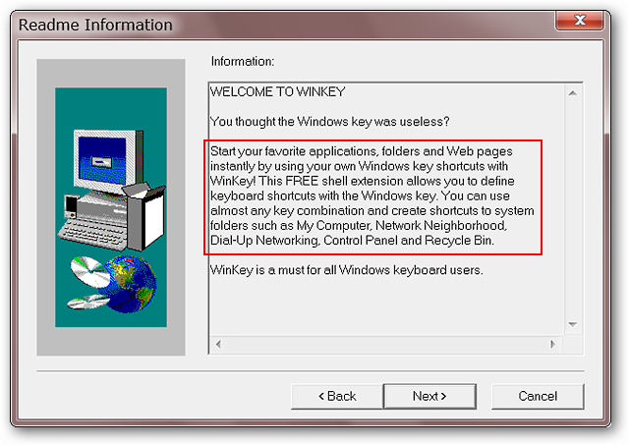The image size is (629, 445).
Task: Click the horizontal scrollbar left arrow
Action: click(x=218, y=344)
